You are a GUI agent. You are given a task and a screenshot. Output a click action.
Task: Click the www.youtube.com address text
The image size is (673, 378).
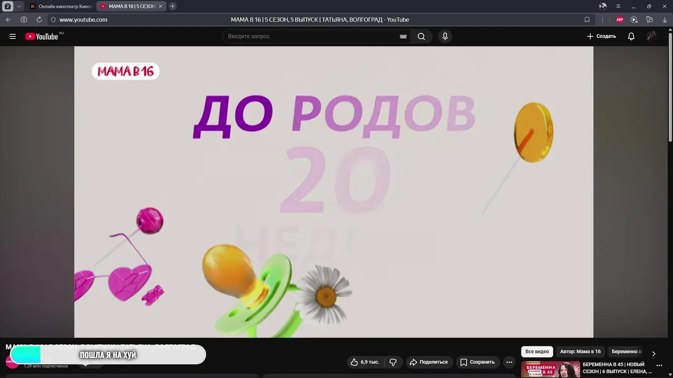tap(83, 19)
